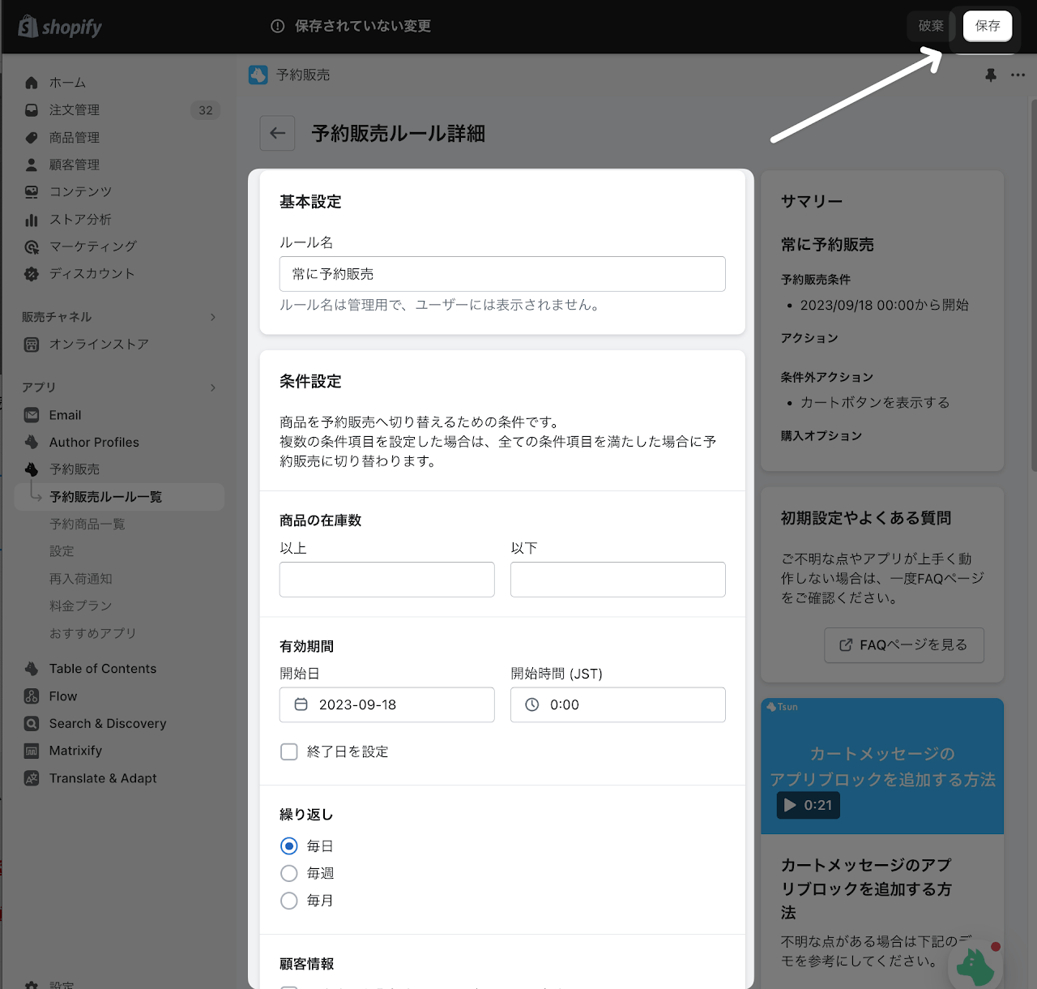
Task: Click the 商品管理 tag icon
Action: click(x=32, y=138)
